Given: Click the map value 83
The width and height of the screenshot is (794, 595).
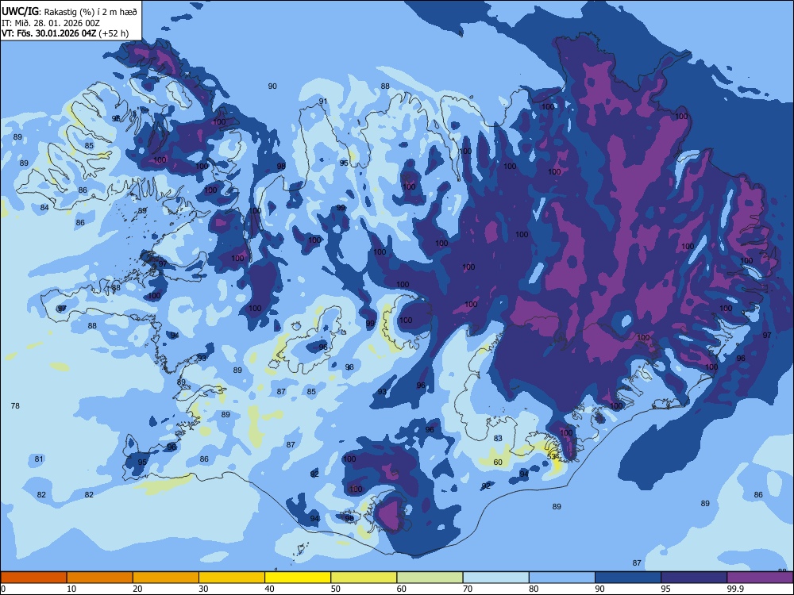Looking at the screenshot, I should pyautogui.click(x=498, y=438).
